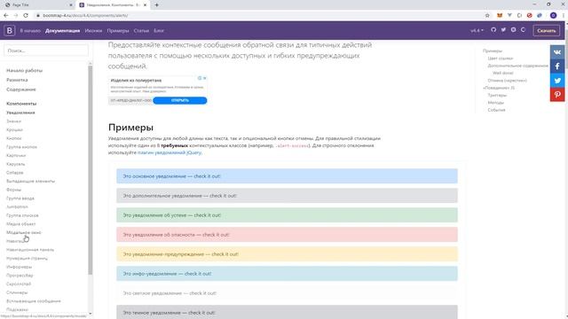The width and height of the screenshot is (568, 319).
Task: Share page via Twitter side button
Action: [x=557, y=81]
